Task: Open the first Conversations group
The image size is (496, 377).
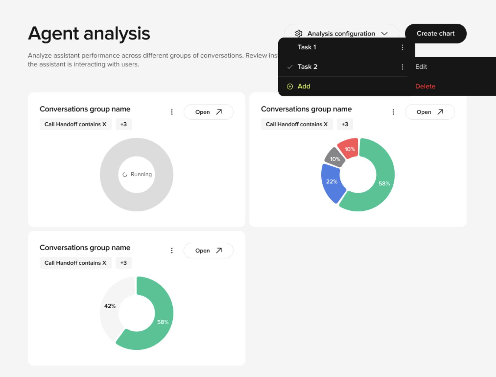Action: coord(208,112)
